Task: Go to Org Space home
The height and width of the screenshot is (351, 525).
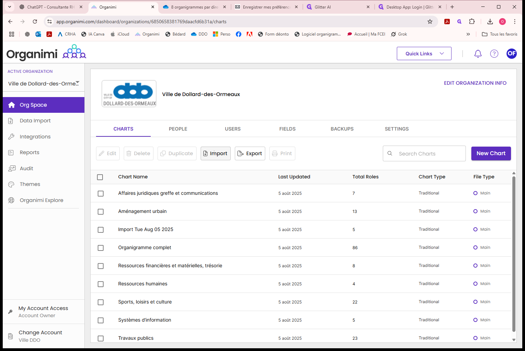Action: (x=43, y=105)
